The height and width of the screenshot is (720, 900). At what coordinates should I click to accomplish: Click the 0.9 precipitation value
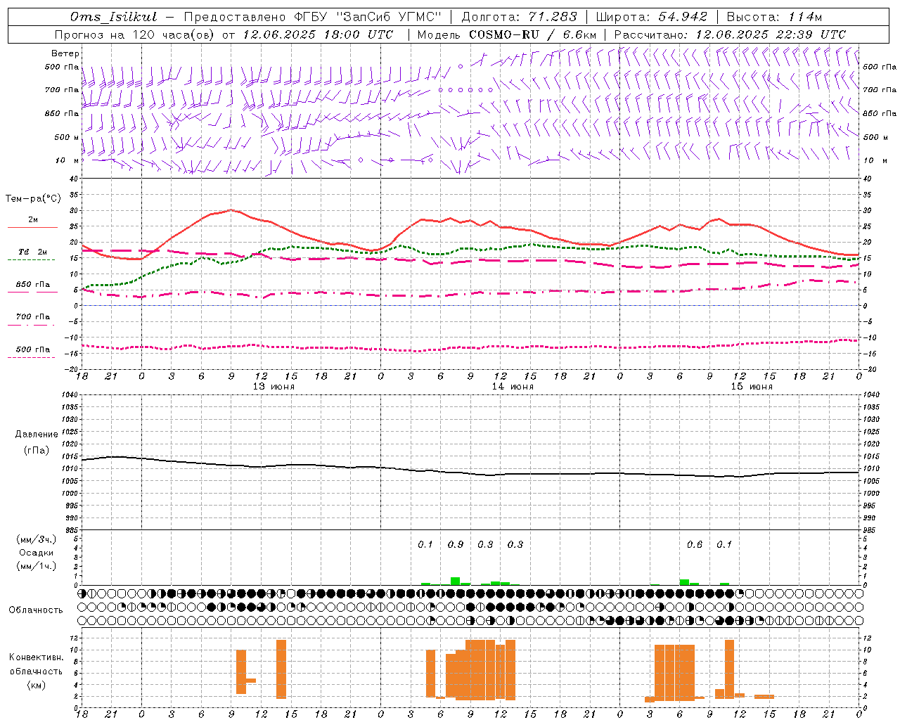456,544
